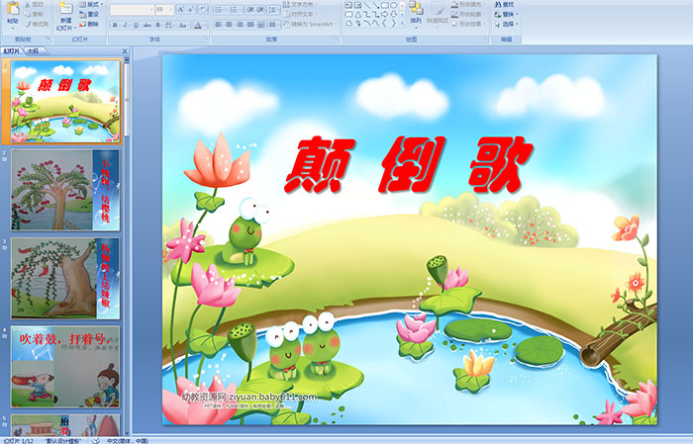Select the Right Arrow block shape
Screen dimensions: 693x444
[x=384, y=15]
